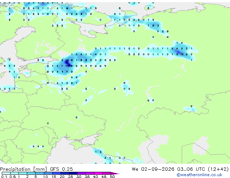Click the legend label reading 0.1
This screenshot has width=230, height=178.
point(4,177)
